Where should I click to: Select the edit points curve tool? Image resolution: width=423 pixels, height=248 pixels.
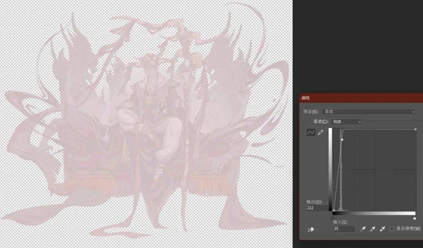coord(311,133)
